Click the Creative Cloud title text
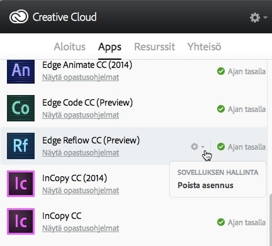 tap(64, 17)
